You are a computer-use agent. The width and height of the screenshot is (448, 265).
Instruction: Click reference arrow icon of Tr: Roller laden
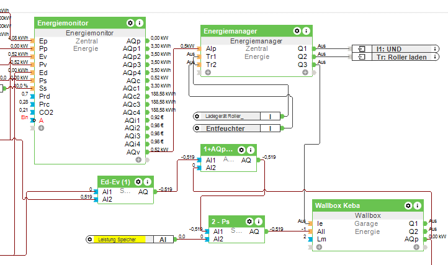[362, 57]
